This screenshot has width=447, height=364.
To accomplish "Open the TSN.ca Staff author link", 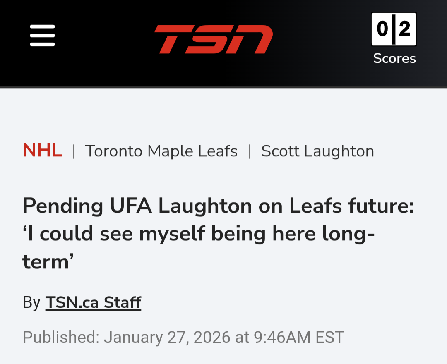I will pyautogui.click(x=93, y=302).
